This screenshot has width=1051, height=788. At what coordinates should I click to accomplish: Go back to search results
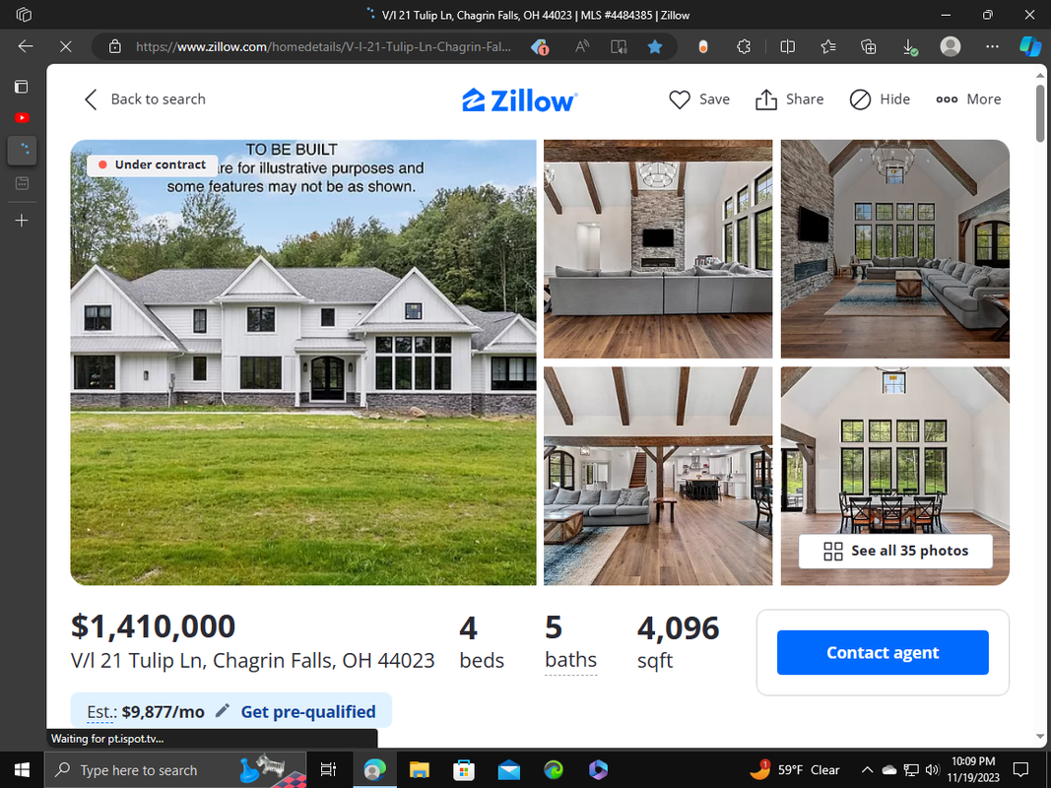(x=145, y=99)
